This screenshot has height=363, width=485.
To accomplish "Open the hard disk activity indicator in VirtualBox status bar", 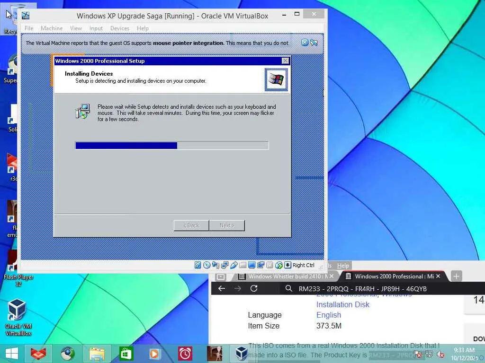I will coord(198,265).
